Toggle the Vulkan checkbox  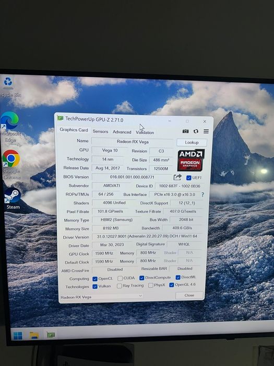(x=95, y=287)
